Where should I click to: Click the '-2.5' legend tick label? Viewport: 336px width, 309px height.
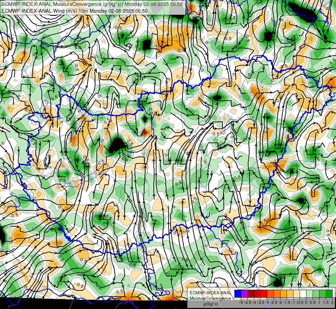click(x=274, y=302)
